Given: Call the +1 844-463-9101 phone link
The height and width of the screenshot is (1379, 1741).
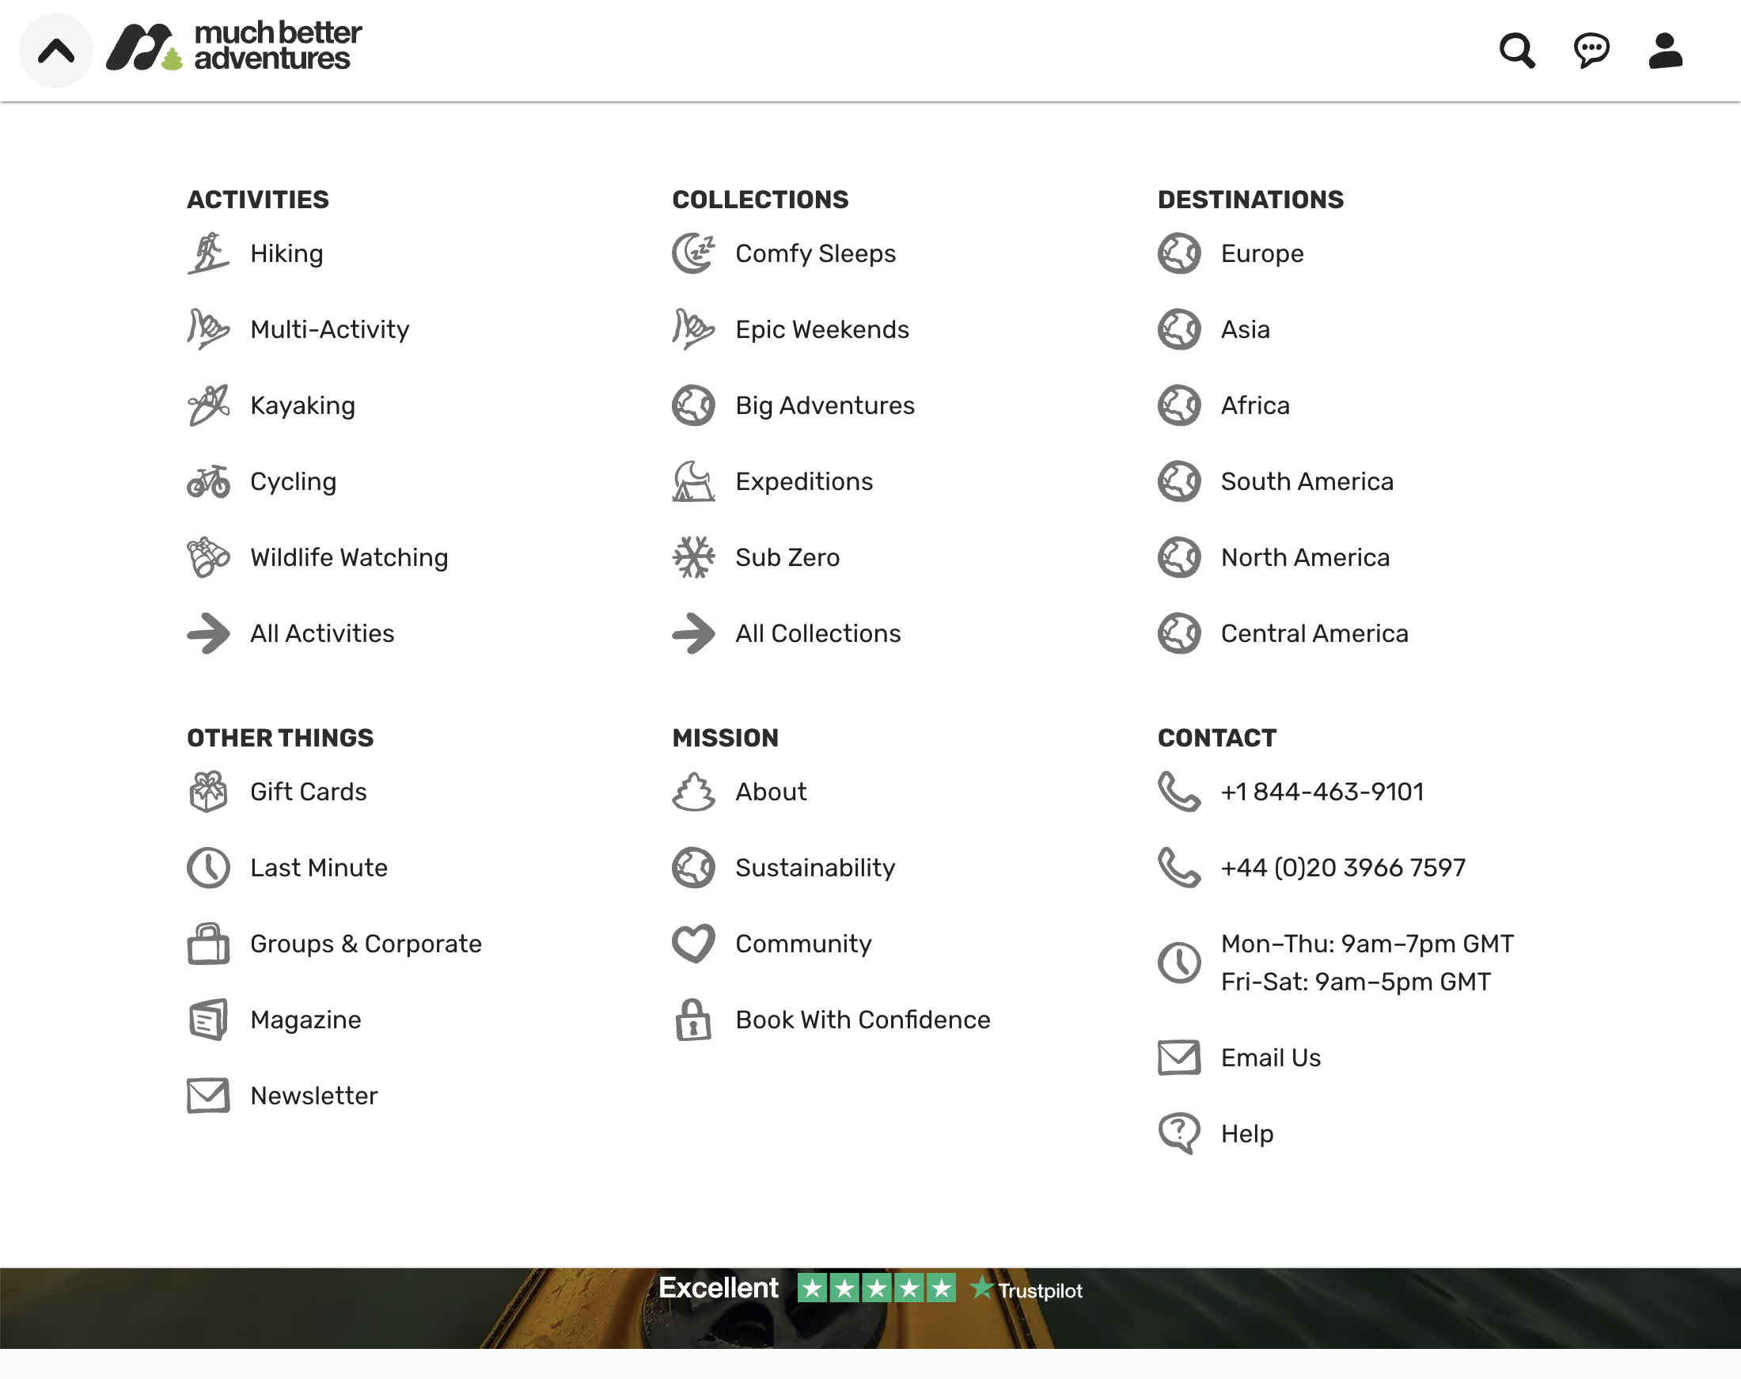Looking at the screenshot, I should (x=1322, y=792).
